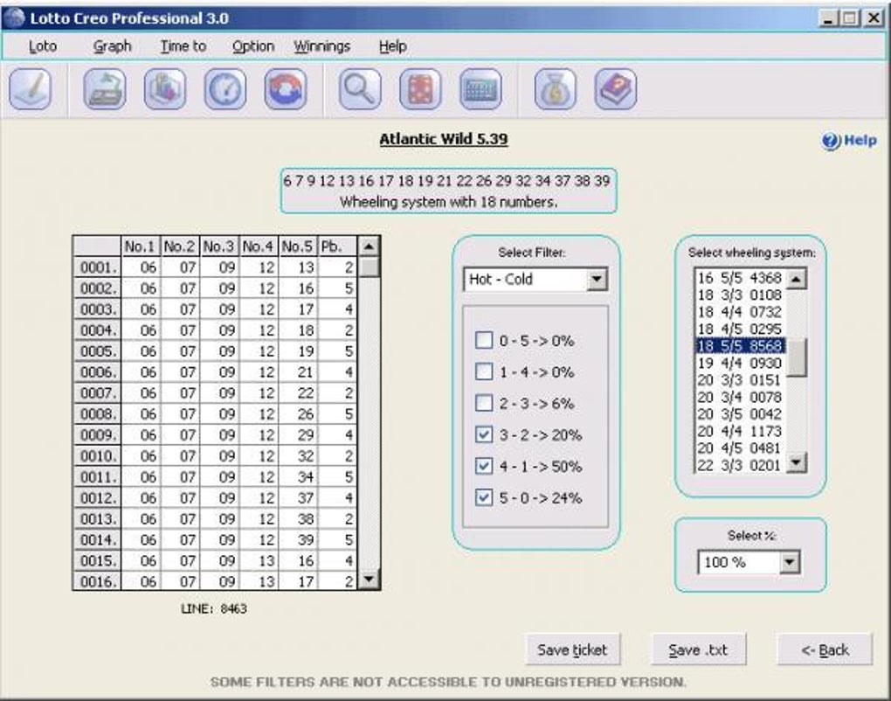
Task: Open the Time to menu
Action: tap(183, 46)
